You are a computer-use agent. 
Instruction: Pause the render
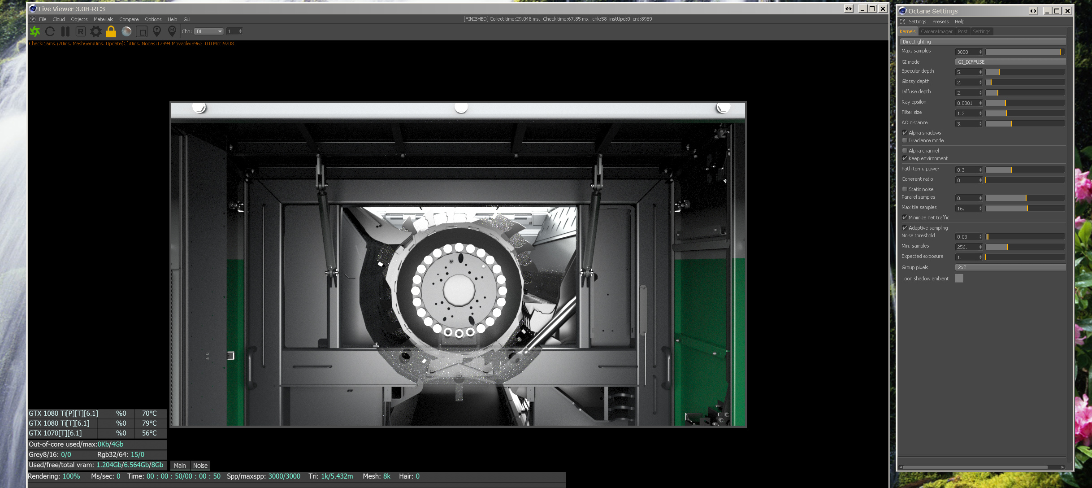pyautogui.click(x=65, y=31)
